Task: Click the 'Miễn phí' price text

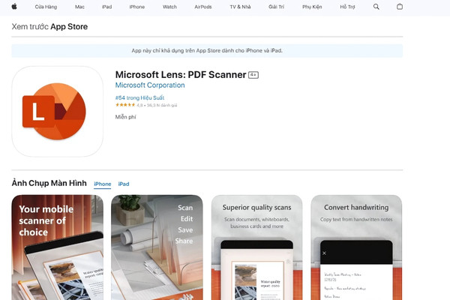Action: pyautogui.click(x=125, y=117)
